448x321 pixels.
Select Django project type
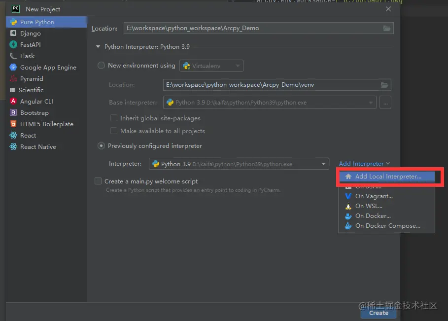pyautogui.click(x=46, y=33)
